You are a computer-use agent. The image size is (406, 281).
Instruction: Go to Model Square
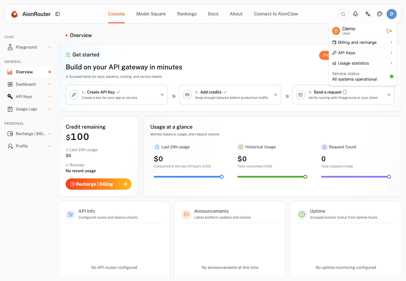(x=151, y=14)
